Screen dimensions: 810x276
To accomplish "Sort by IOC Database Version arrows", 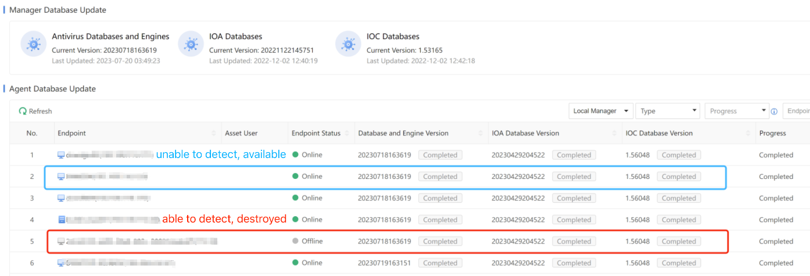I will pos(748,134).
